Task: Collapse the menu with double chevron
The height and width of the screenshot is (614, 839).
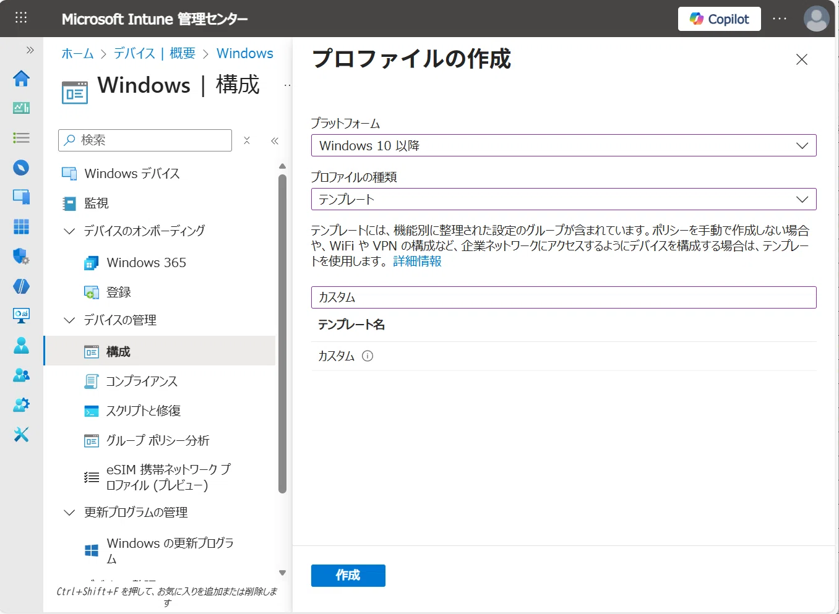Action: (275, 141)
